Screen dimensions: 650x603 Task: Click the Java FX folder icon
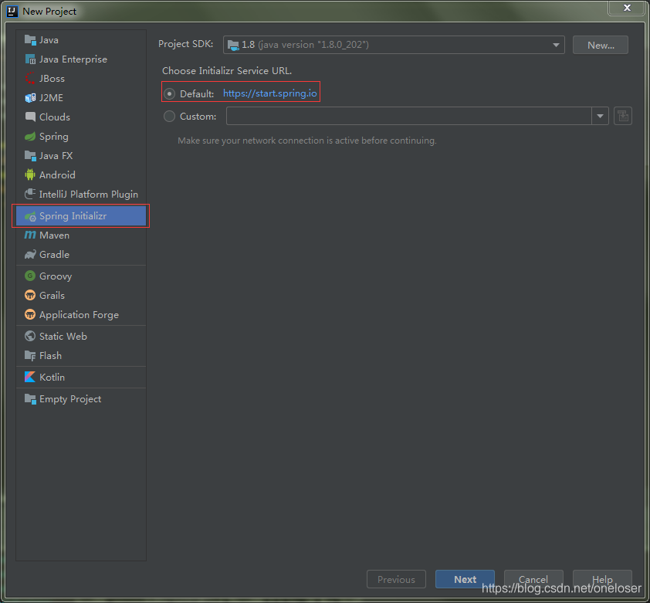pyautogui.click(x=30, y=155)
